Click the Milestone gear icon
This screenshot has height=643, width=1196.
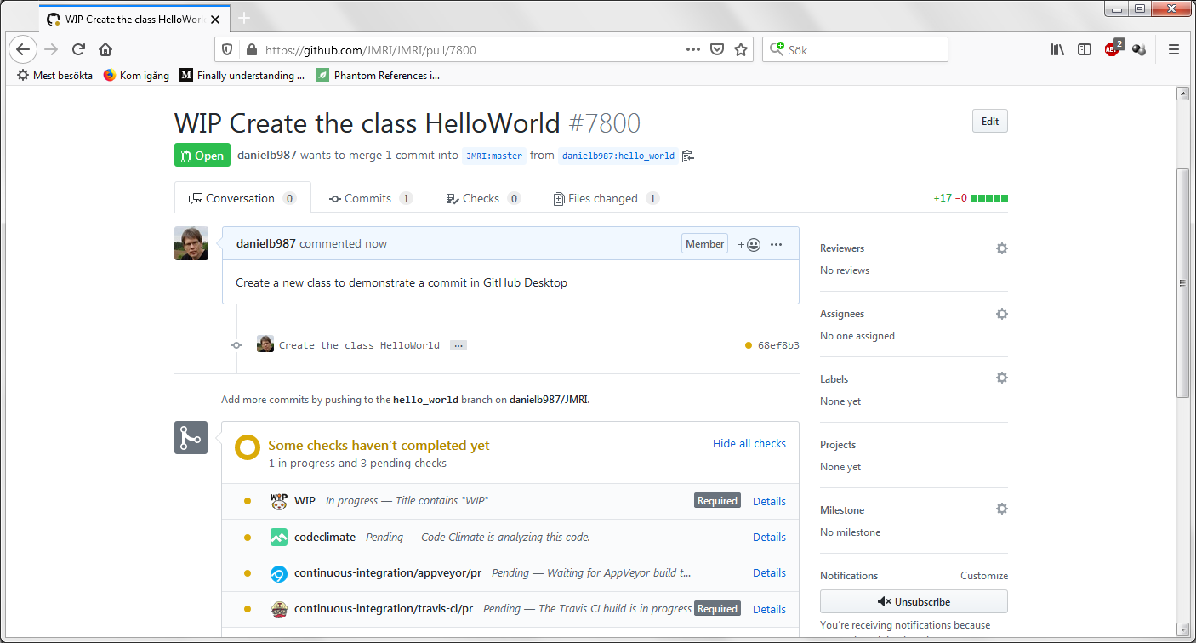(x=1001, y=509)
